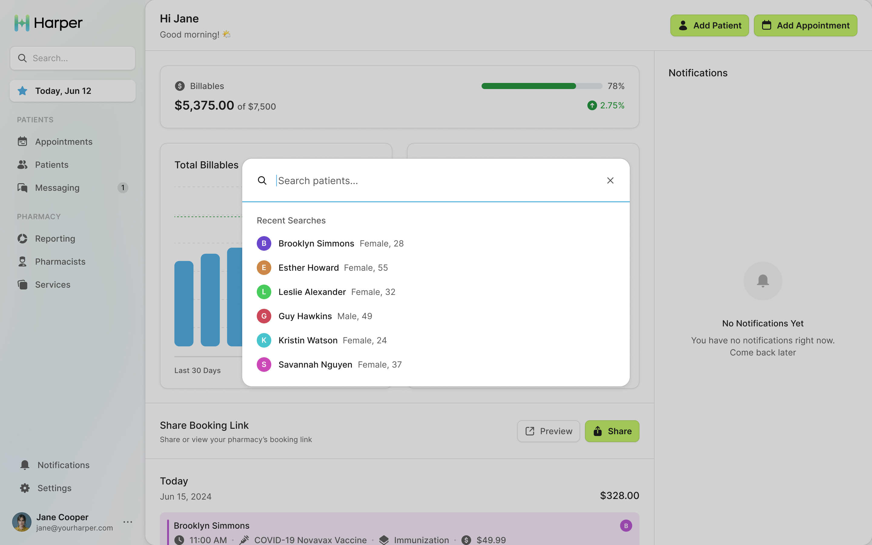Click the sidebar Notifications bell icon
The image size is (872, 545).
(25, 465)
